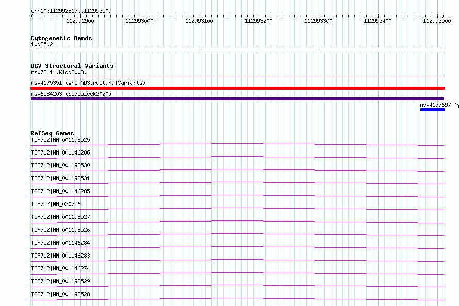Open transcript TCF7L2|NM_001146285

click(x=60, y=191)
